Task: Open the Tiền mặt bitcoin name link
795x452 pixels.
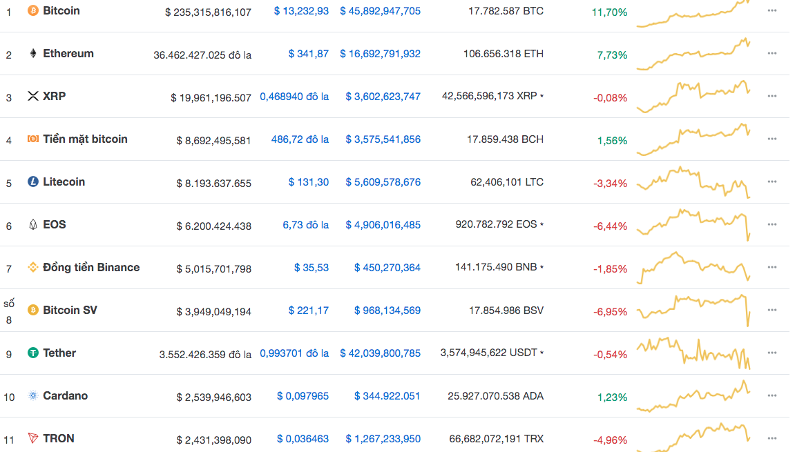Action: pos(85,139)
